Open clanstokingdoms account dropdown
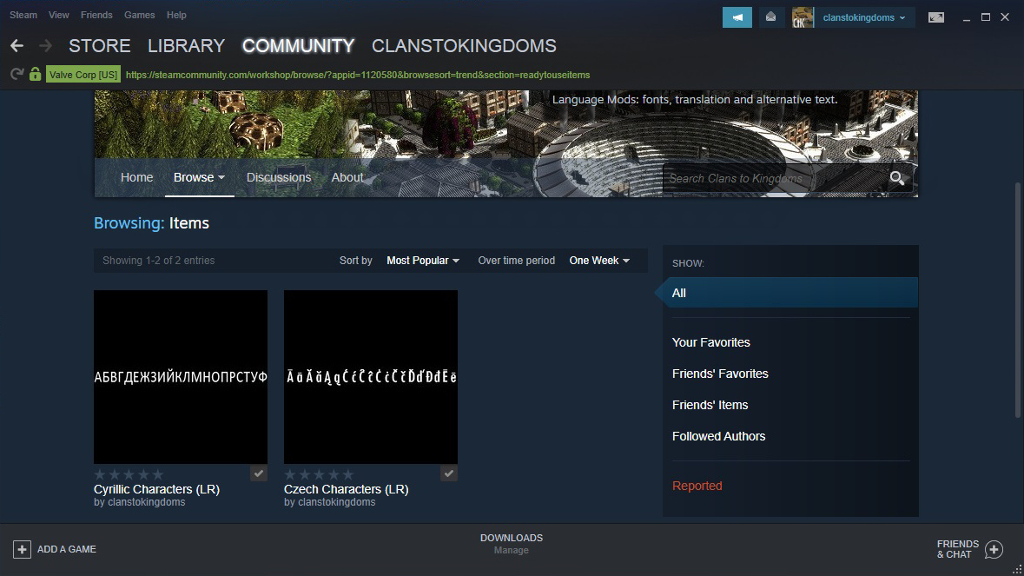1024x576 pixels. point(864,17)
